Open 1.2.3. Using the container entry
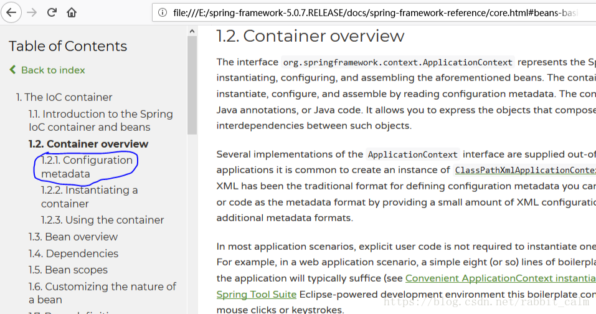The image size is (596, 314). [103, 220]
